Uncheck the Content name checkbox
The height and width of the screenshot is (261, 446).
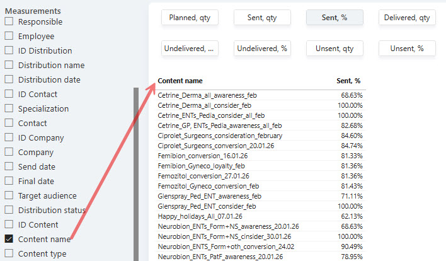[x=9, y=239]
